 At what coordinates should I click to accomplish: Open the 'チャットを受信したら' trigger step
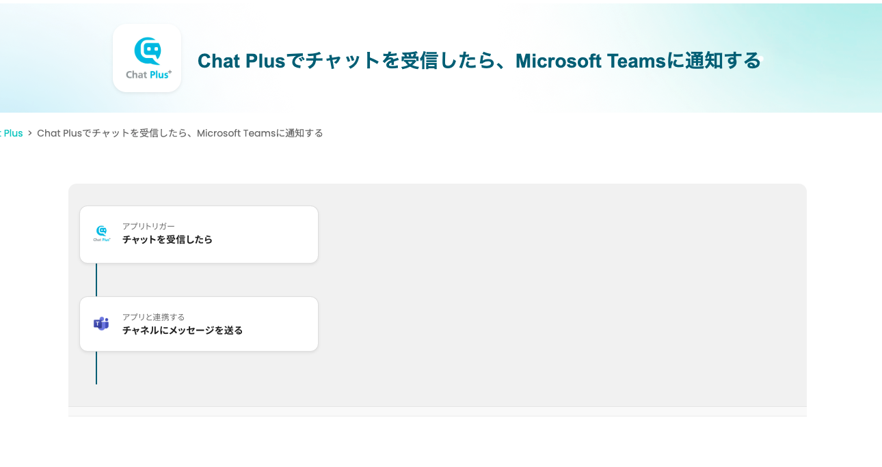(x=168, y=240)
